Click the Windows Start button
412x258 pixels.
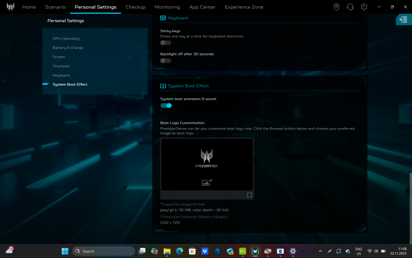[65, 251]
